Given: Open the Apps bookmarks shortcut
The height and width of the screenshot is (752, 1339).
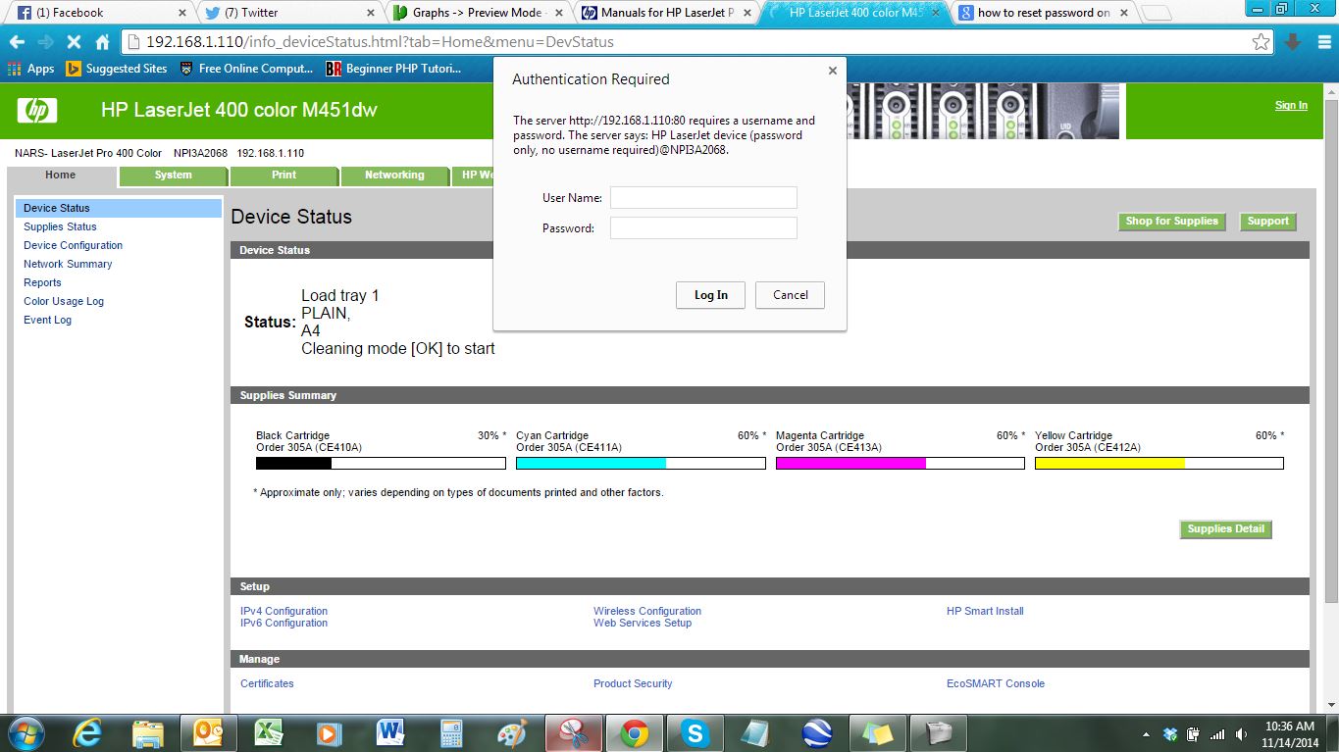Looking at the screenshot, I should pyautogui.click(x=30, y=69).
